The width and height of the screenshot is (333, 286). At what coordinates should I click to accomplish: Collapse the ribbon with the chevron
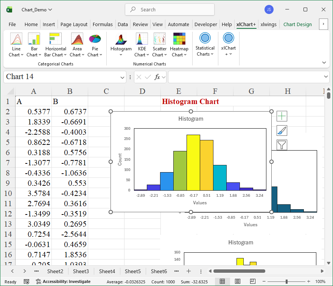(x=324, y=62)
